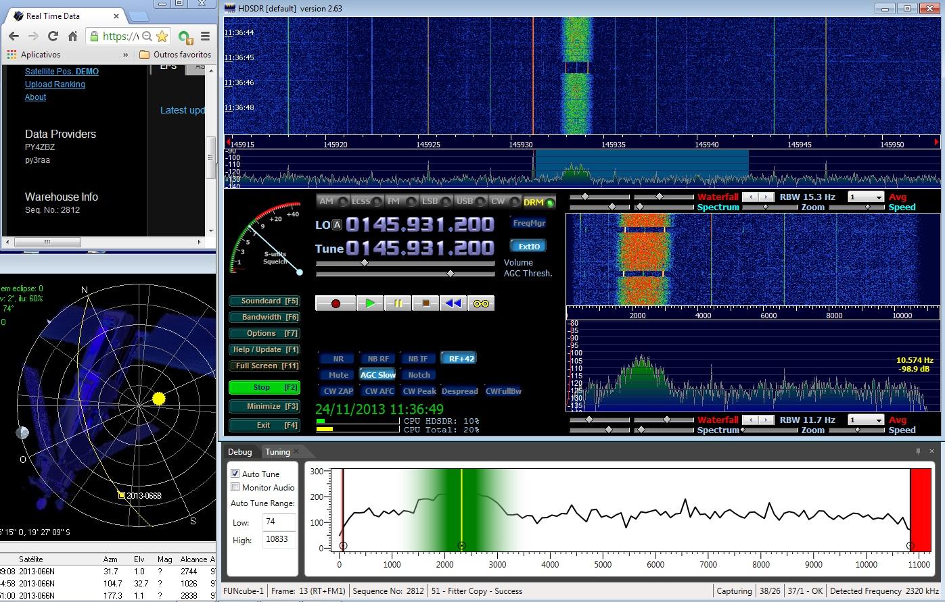
Task: Click the browser reload icon
Action: pos(53,36)
